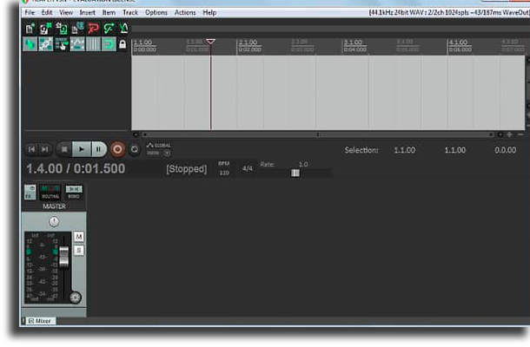Viewport: 530px width, 347px height.
Task: Open the Track menu
Action: tap(130, 12)
